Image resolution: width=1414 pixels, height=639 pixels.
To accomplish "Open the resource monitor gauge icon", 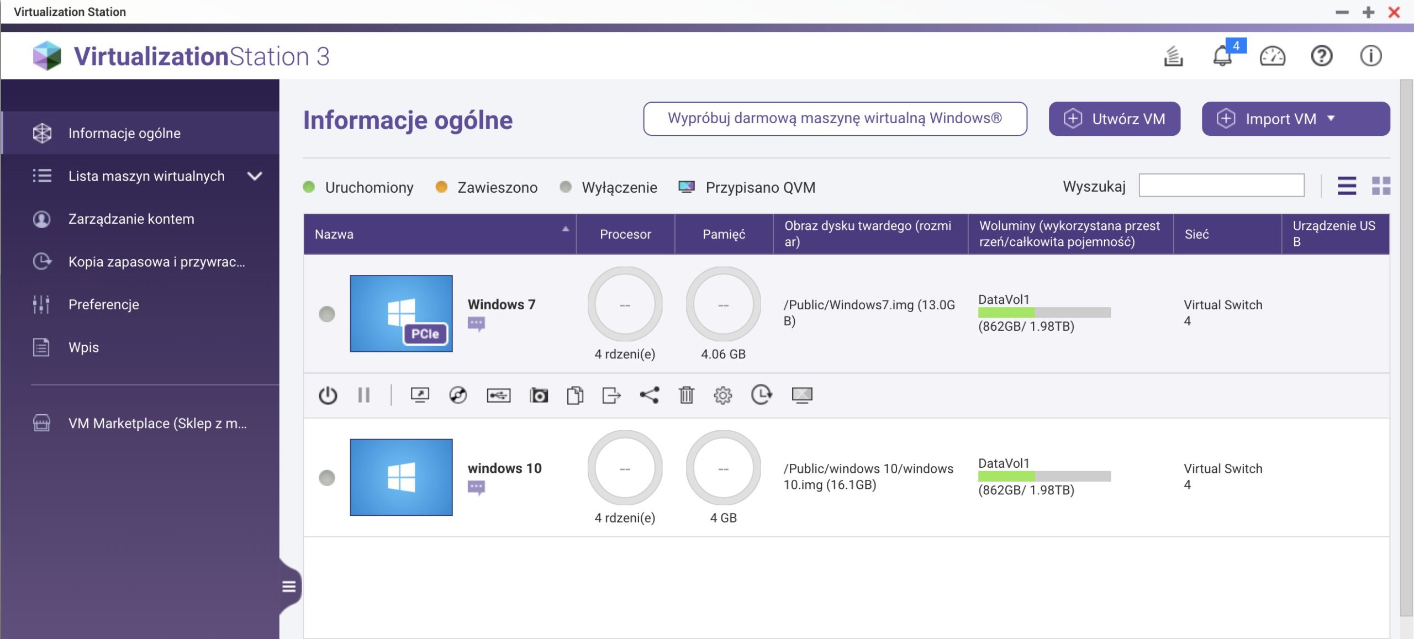I will point(1272,56).
